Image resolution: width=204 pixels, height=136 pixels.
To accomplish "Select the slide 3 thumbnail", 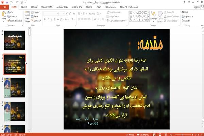I will click(x=15, y=88).
